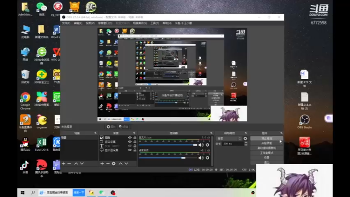Toggle lock on 图像 source
Screen dimensions: 350x197
(135, 137)
